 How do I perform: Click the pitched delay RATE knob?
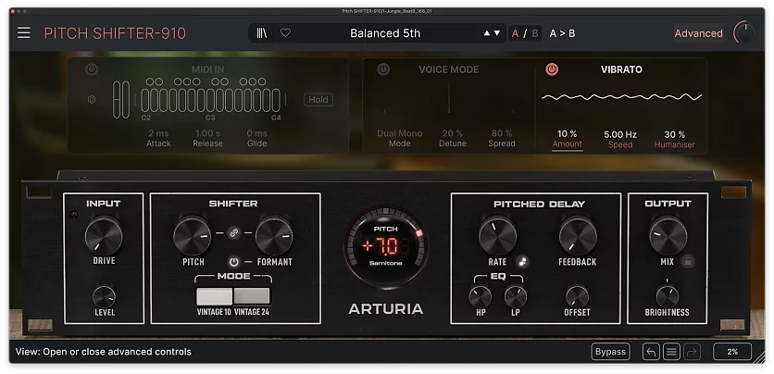(x=497, y=235)
